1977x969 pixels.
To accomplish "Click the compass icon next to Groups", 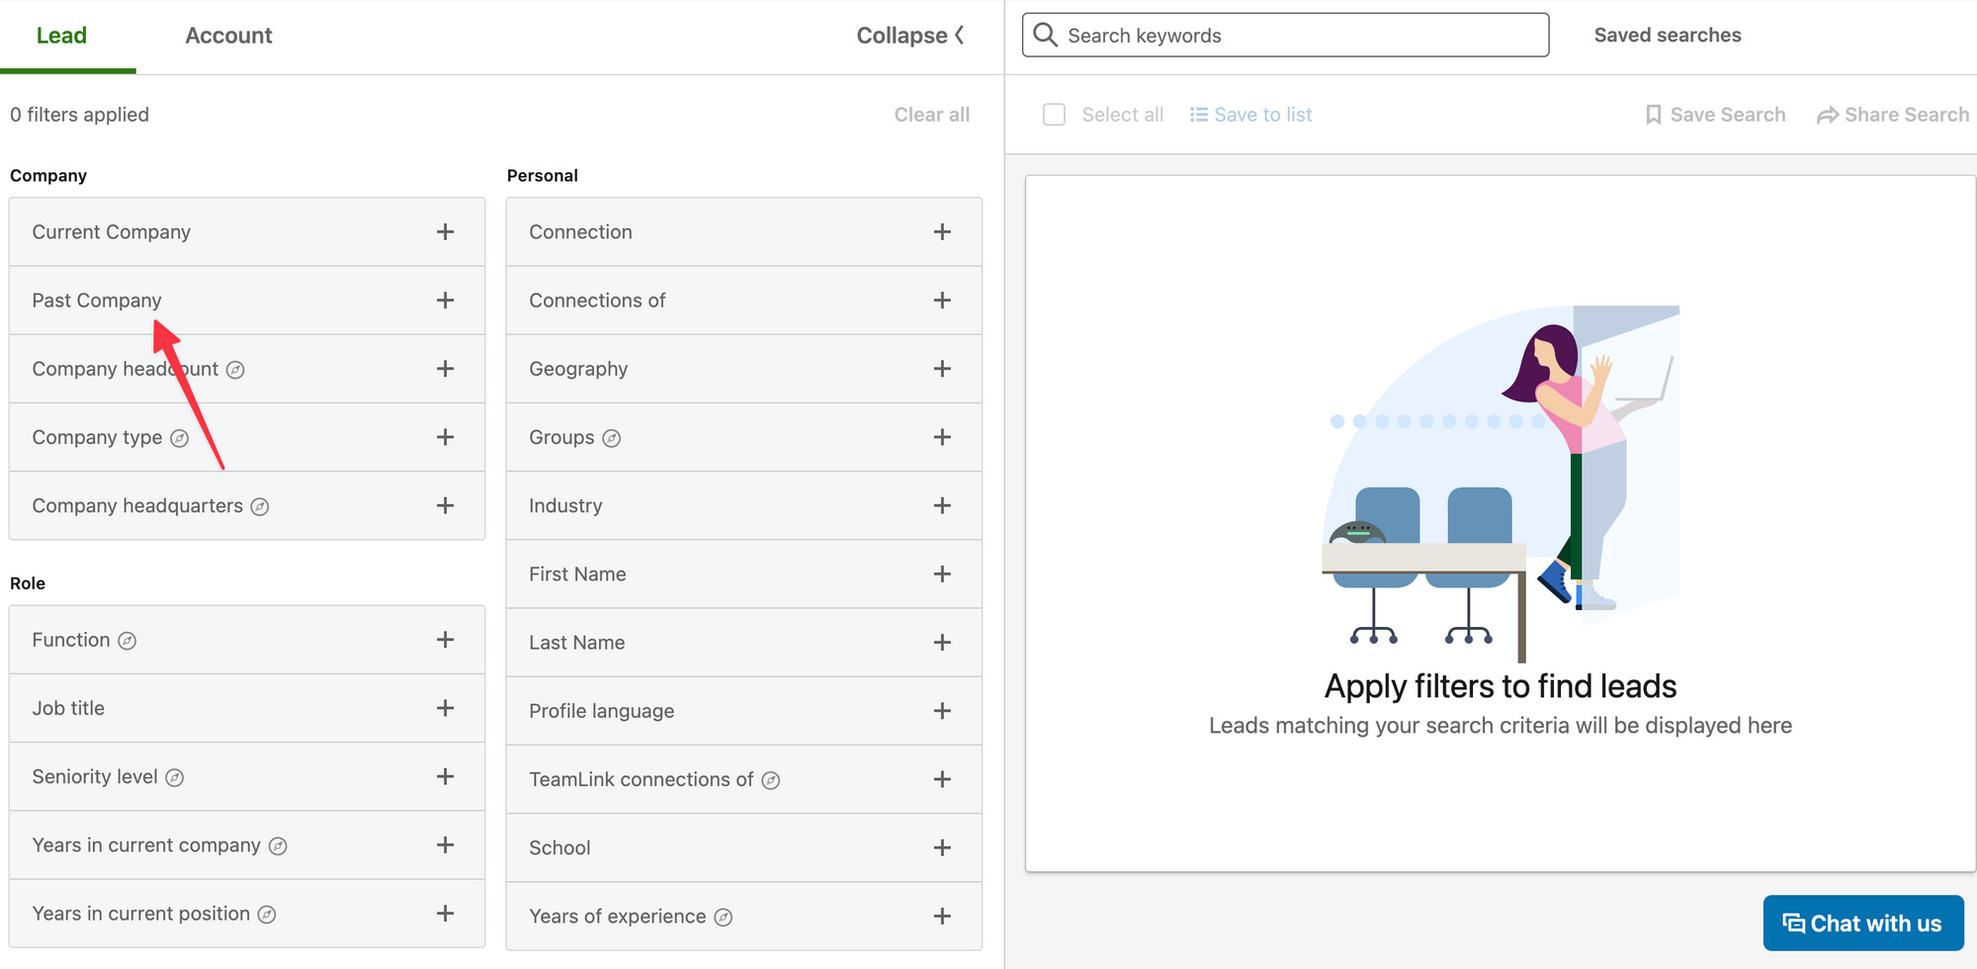I will click(x=612, y=438).
